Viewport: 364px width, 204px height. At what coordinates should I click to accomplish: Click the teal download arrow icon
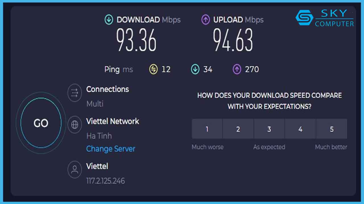tap(109, 20)
